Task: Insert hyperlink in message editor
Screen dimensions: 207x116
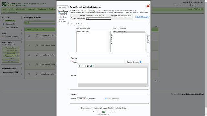Action: pos(91,66)
